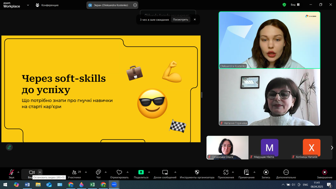The image size is (336, 189).
Task: Expand audio options arrow beside Звук
Action: [18, 172]
